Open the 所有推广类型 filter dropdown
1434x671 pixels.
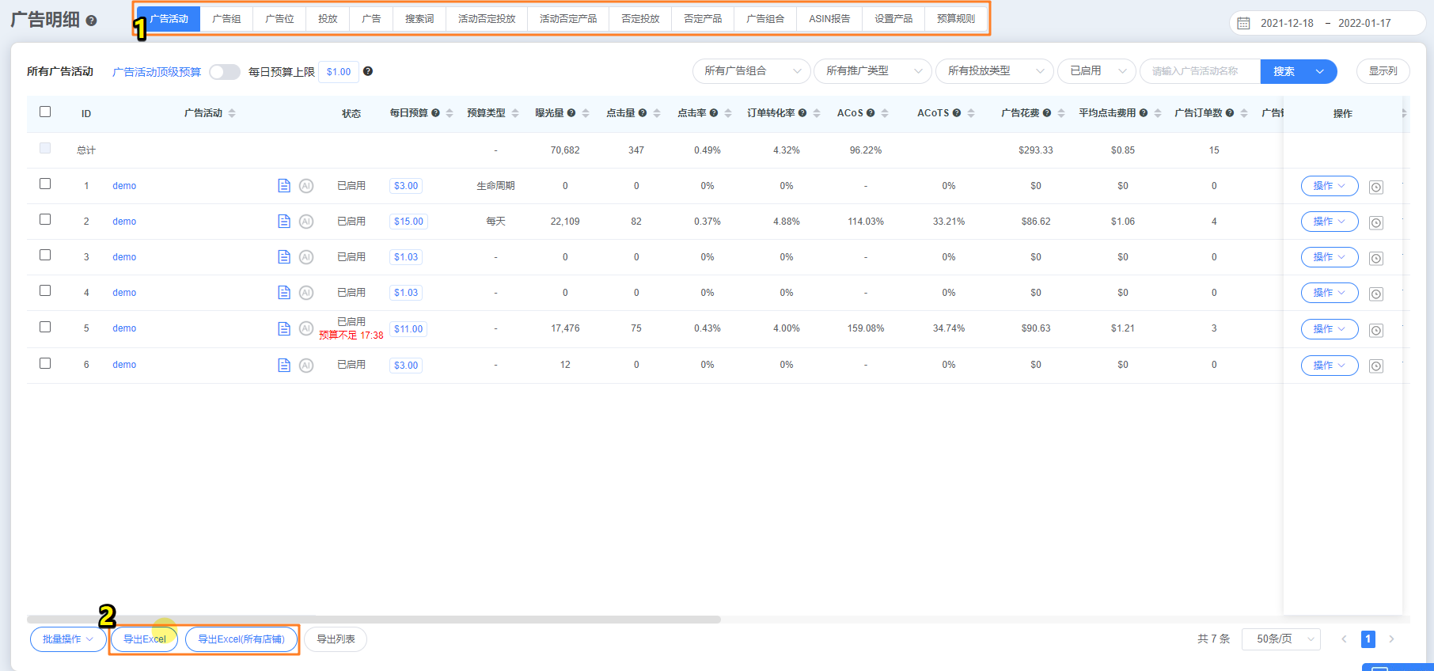[x=872, y=71]
